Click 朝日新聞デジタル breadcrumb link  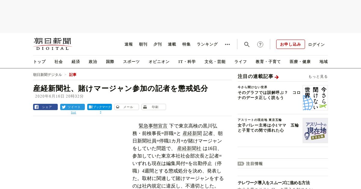point(48,75)
